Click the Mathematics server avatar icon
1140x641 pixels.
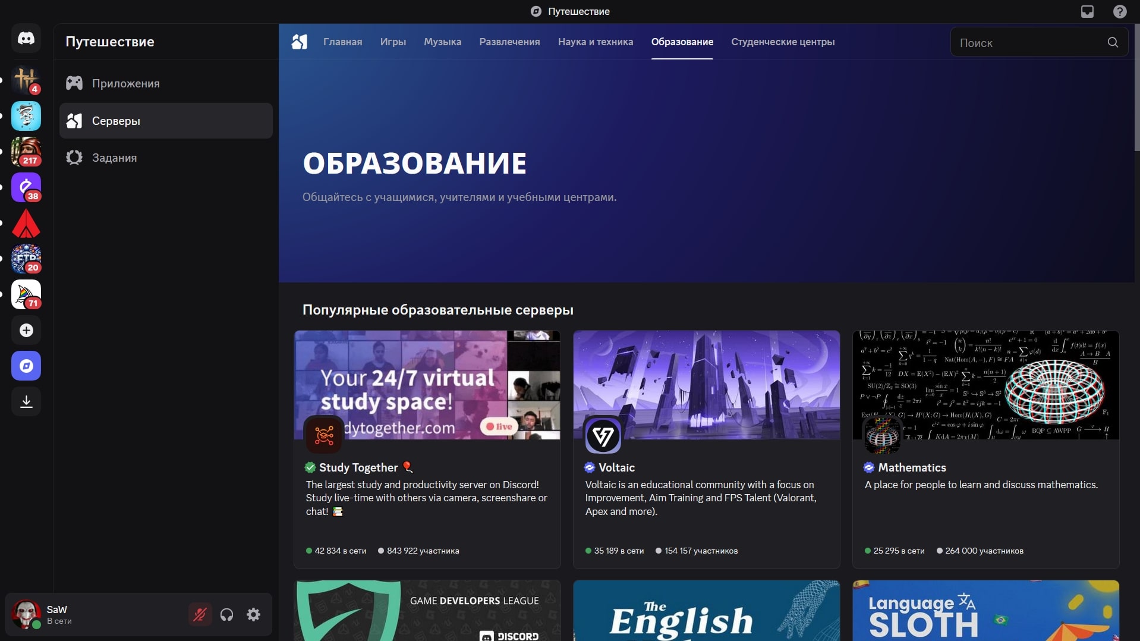(x=883, y=435)
